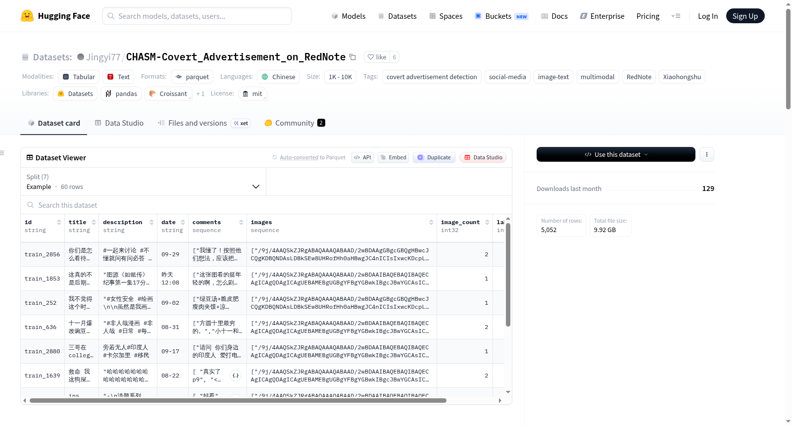Select the Chinese language tag
This screenshot has height=426, width=792.
278,77
